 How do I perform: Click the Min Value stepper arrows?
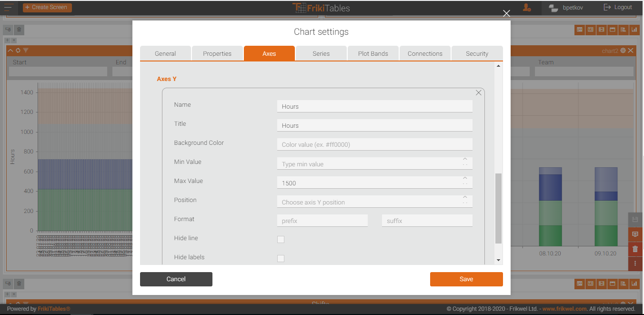click(x=465, y=162)
